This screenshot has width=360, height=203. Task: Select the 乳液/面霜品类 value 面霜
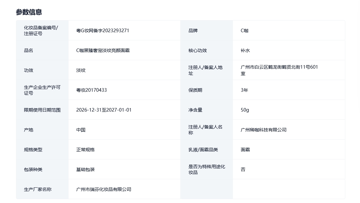(x=245, y=150)
